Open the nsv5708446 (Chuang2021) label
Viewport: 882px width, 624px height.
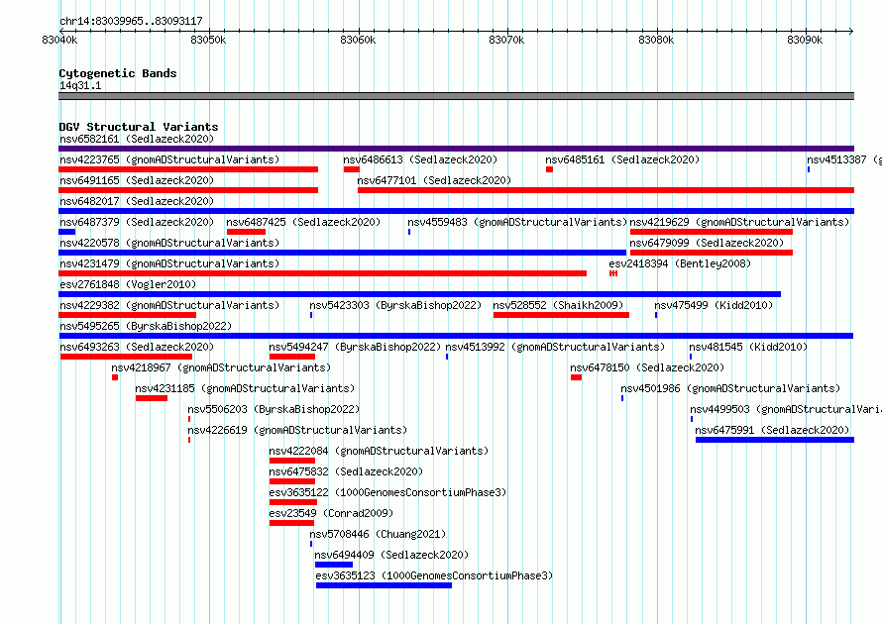[x=378, y=534]
